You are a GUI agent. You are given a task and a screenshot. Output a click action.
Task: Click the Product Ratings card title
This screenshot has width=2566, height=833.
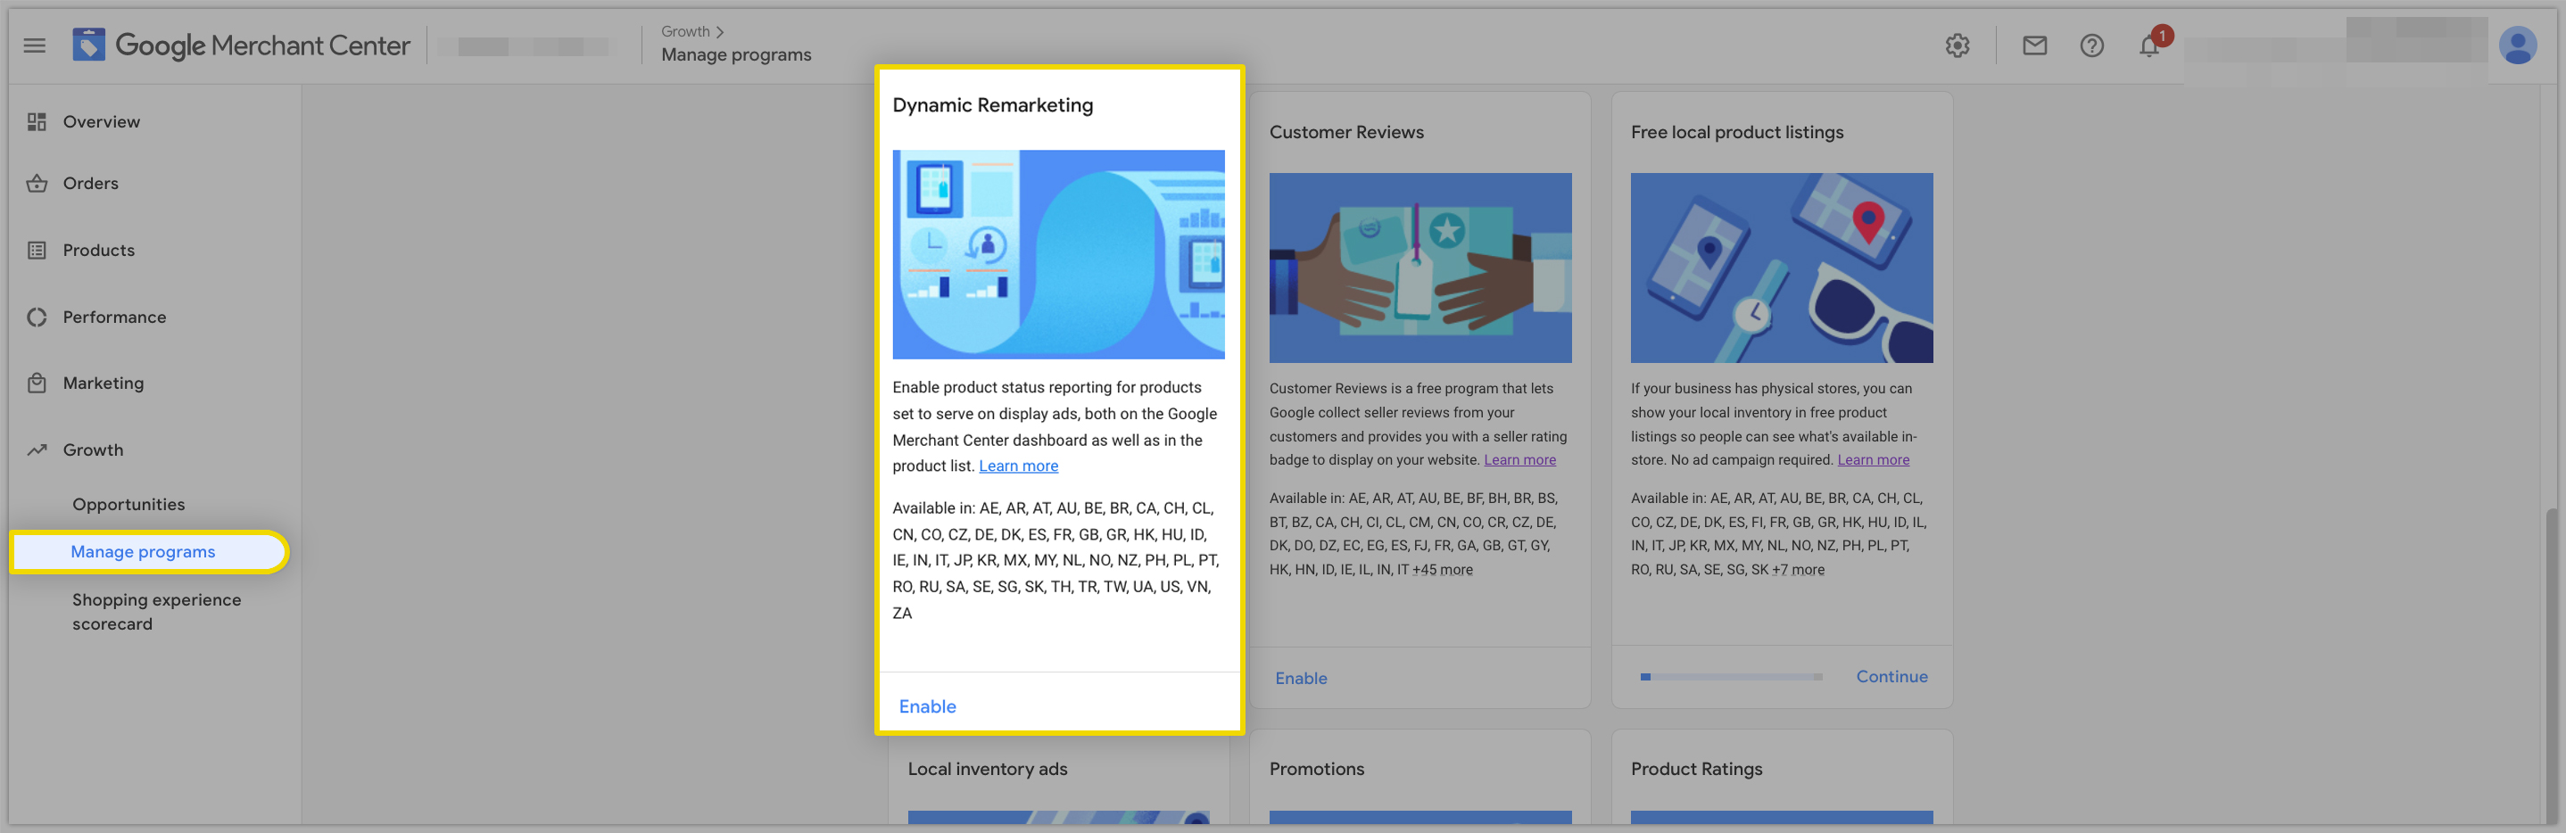coord(1695,770)
